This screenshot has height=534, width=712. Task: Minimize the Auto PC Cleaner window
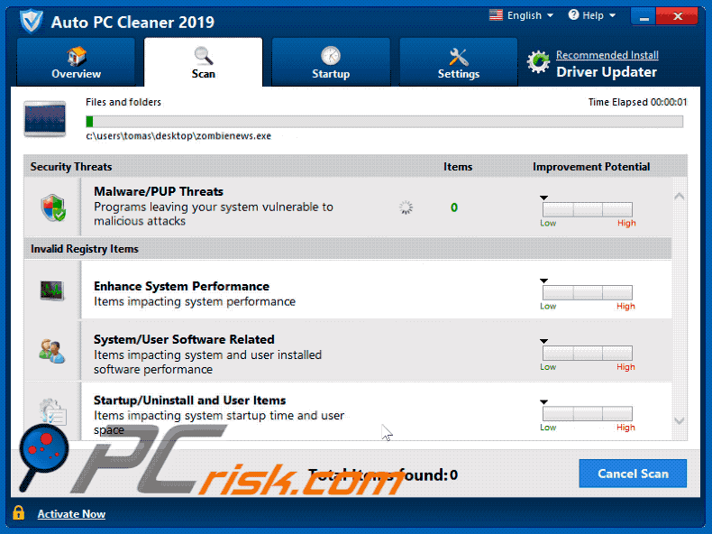(644, 17)
